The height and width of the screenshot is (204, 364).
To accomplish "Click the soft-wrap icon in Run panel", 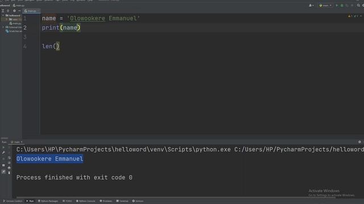I will [9, 158].
